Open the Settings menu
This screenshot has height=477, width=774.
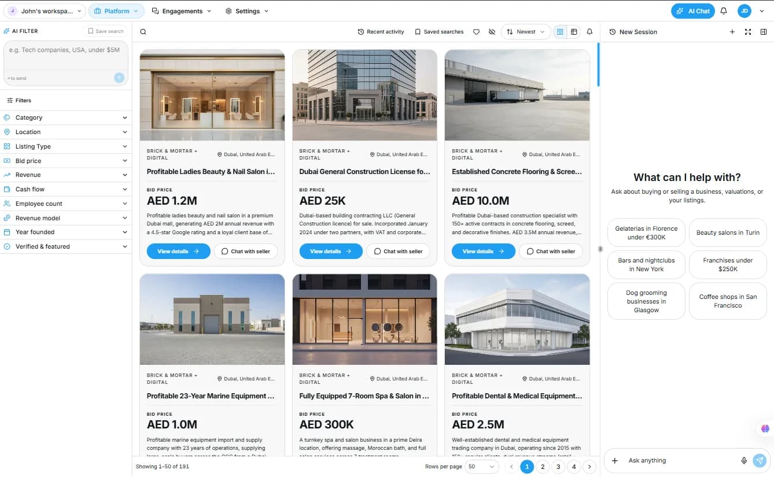(247, 11)
